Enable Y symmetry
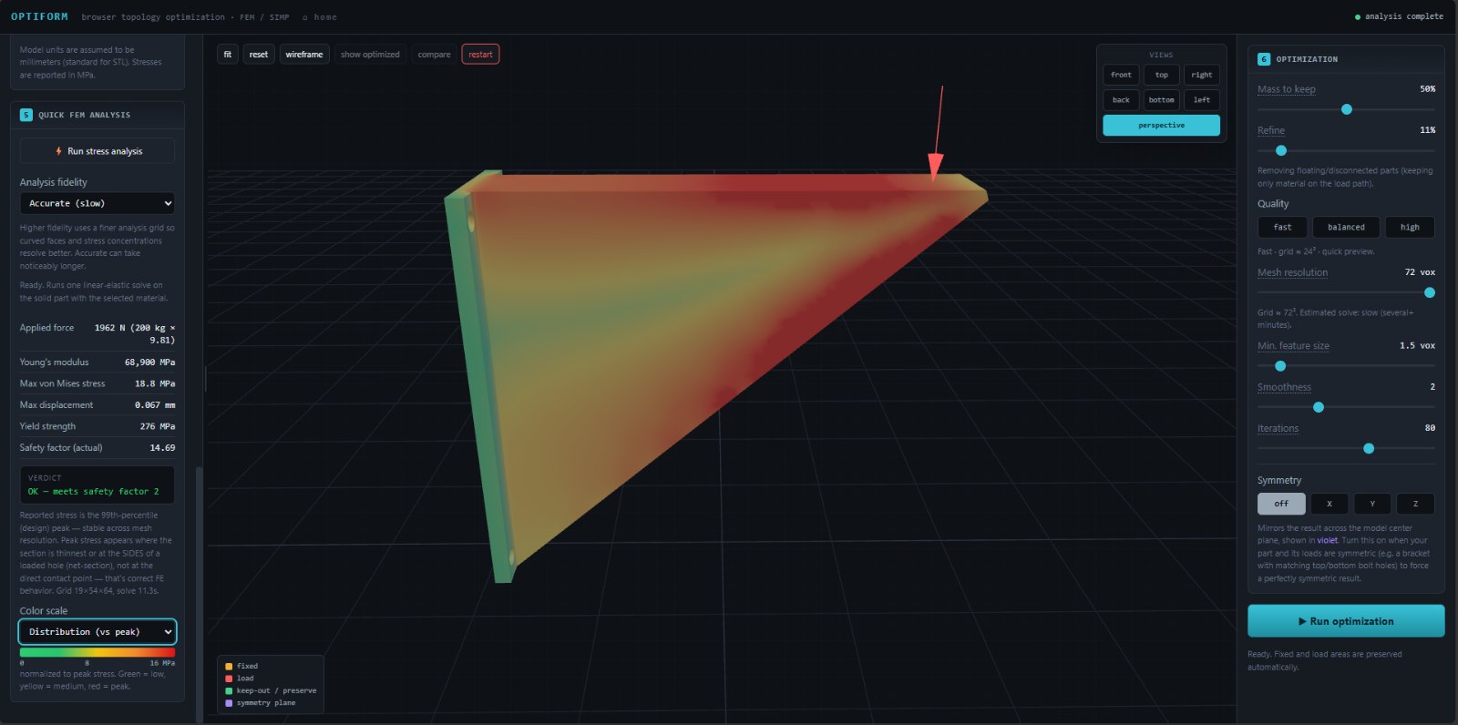1458x725 pixels. [x=1372, y=504]
